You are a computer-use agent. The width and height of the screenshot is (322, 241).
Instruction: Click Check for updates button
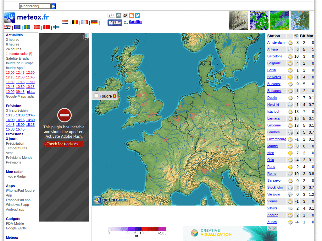(x=64, y=144)
